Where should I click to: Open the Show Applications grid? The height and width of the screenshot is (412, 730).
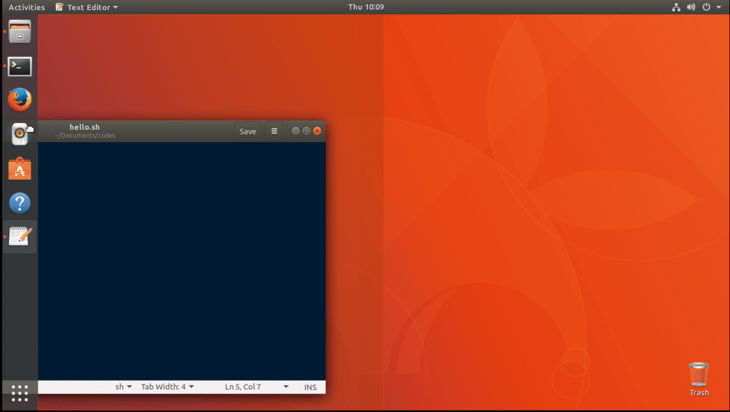coord(19,393)
